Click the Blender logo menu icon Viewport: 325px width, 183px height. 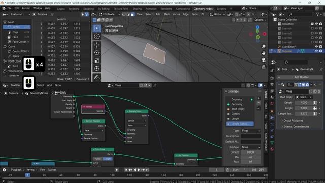point(4,8)
